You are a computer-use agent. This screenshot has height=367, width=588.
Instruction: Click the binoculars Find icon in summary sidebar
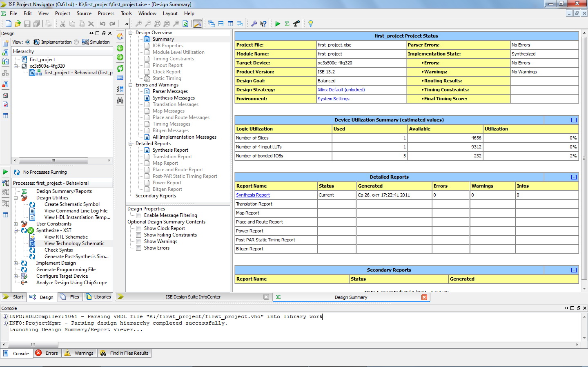pos(120,100)
